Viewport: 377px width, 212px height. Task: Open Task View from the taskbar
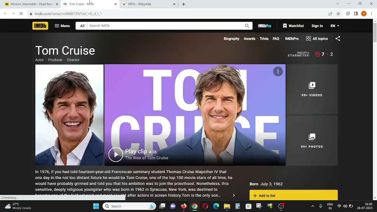pos(162,206)
